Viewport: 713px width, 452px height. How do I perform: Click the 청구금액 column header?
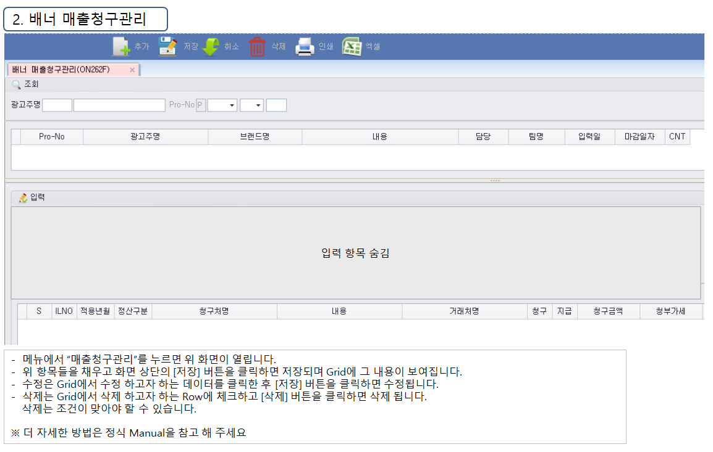pos(609,311)
